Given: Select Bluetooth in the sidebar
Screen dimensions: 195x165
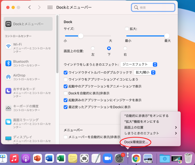Looking at the screenshot, I should (28, 63).
